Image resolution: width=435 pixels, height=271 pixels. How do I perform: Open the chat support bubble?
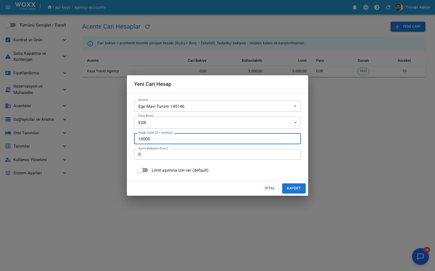420,257
